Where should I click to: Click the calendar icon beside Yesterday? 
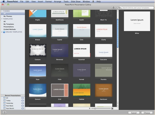coord(4,103)
